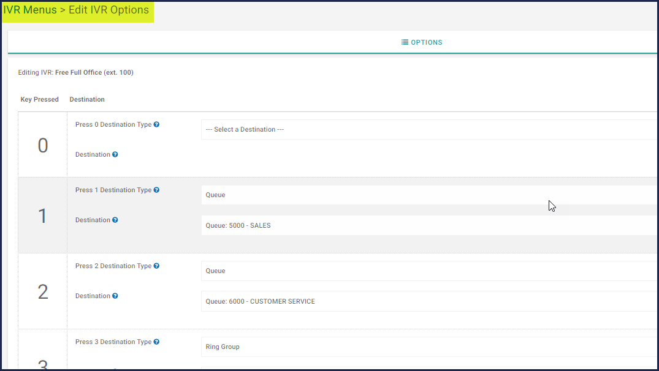
Task: Click the list icon on the Options tab
Action: [x=405, y=42]
